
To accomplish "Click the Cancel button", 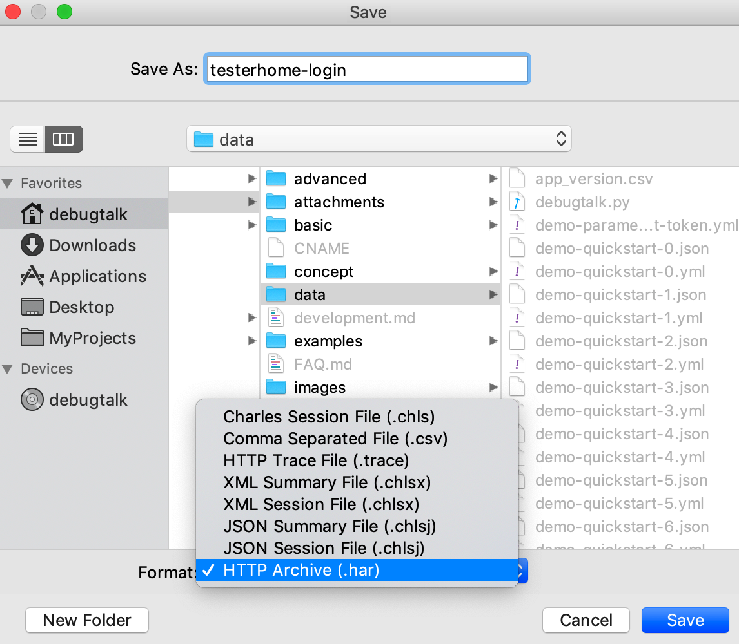I will coord(586,620).
